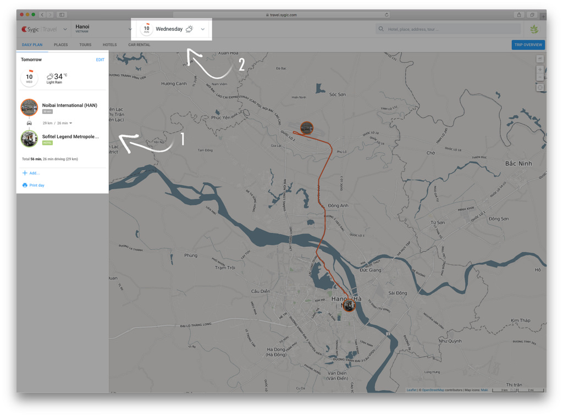Image resolution: width=563 pixels, height=416 pixels.
Task: Reload the page with the refresh icon
Action: (x=387, y=15)
